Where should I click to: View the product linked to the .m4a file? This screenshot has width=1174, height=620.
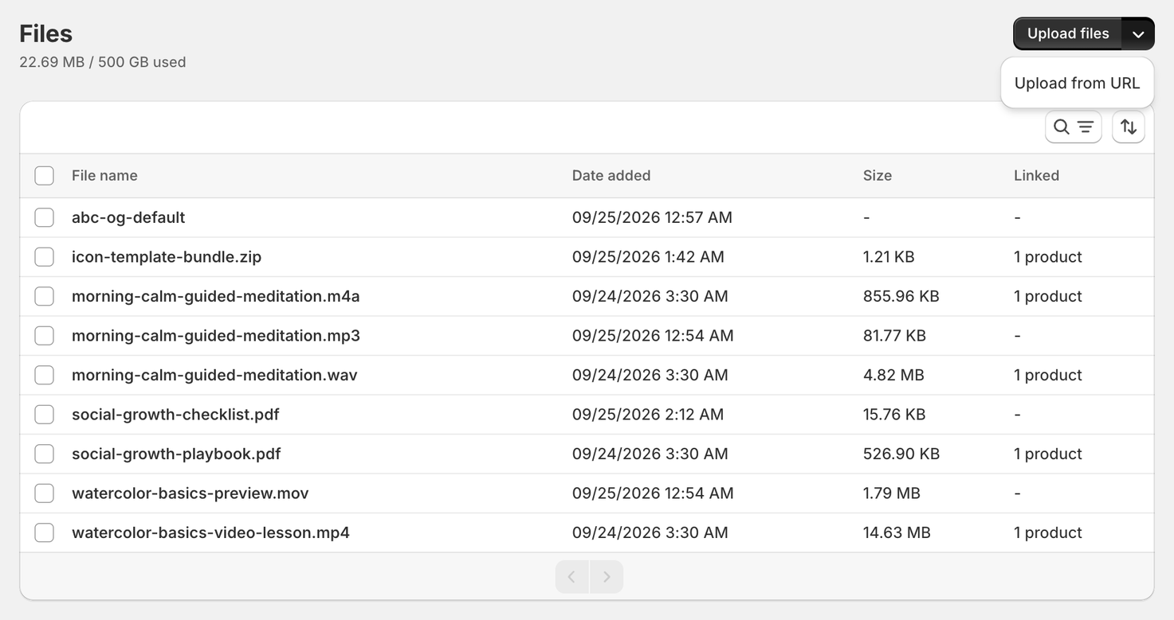(1048, 296)
